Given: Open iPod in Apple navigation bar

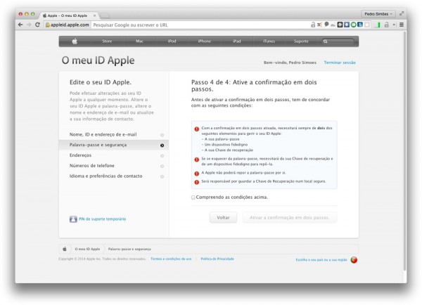Looking at the screenshot, I should [x=172, y=41].
